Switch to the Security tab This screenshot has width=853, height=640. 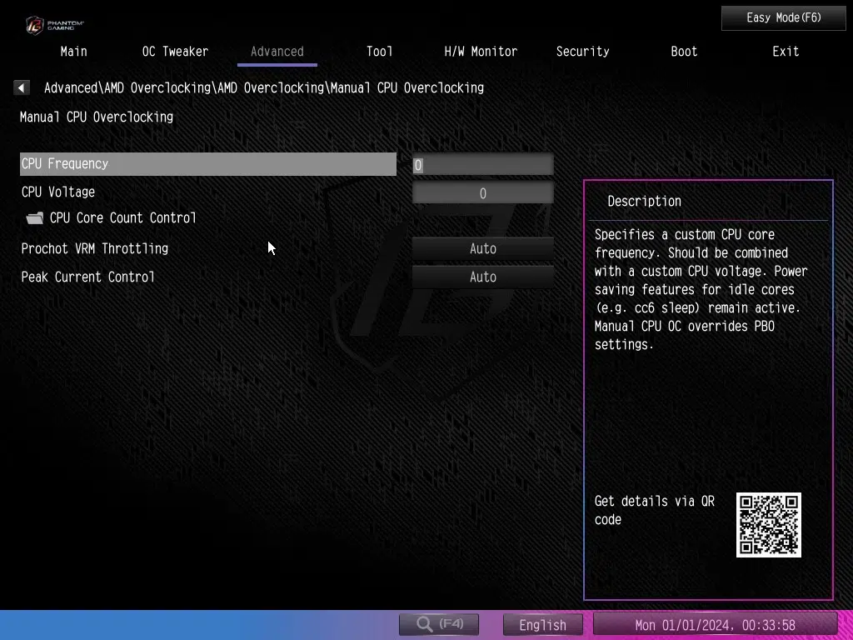[x=582, y=52]
